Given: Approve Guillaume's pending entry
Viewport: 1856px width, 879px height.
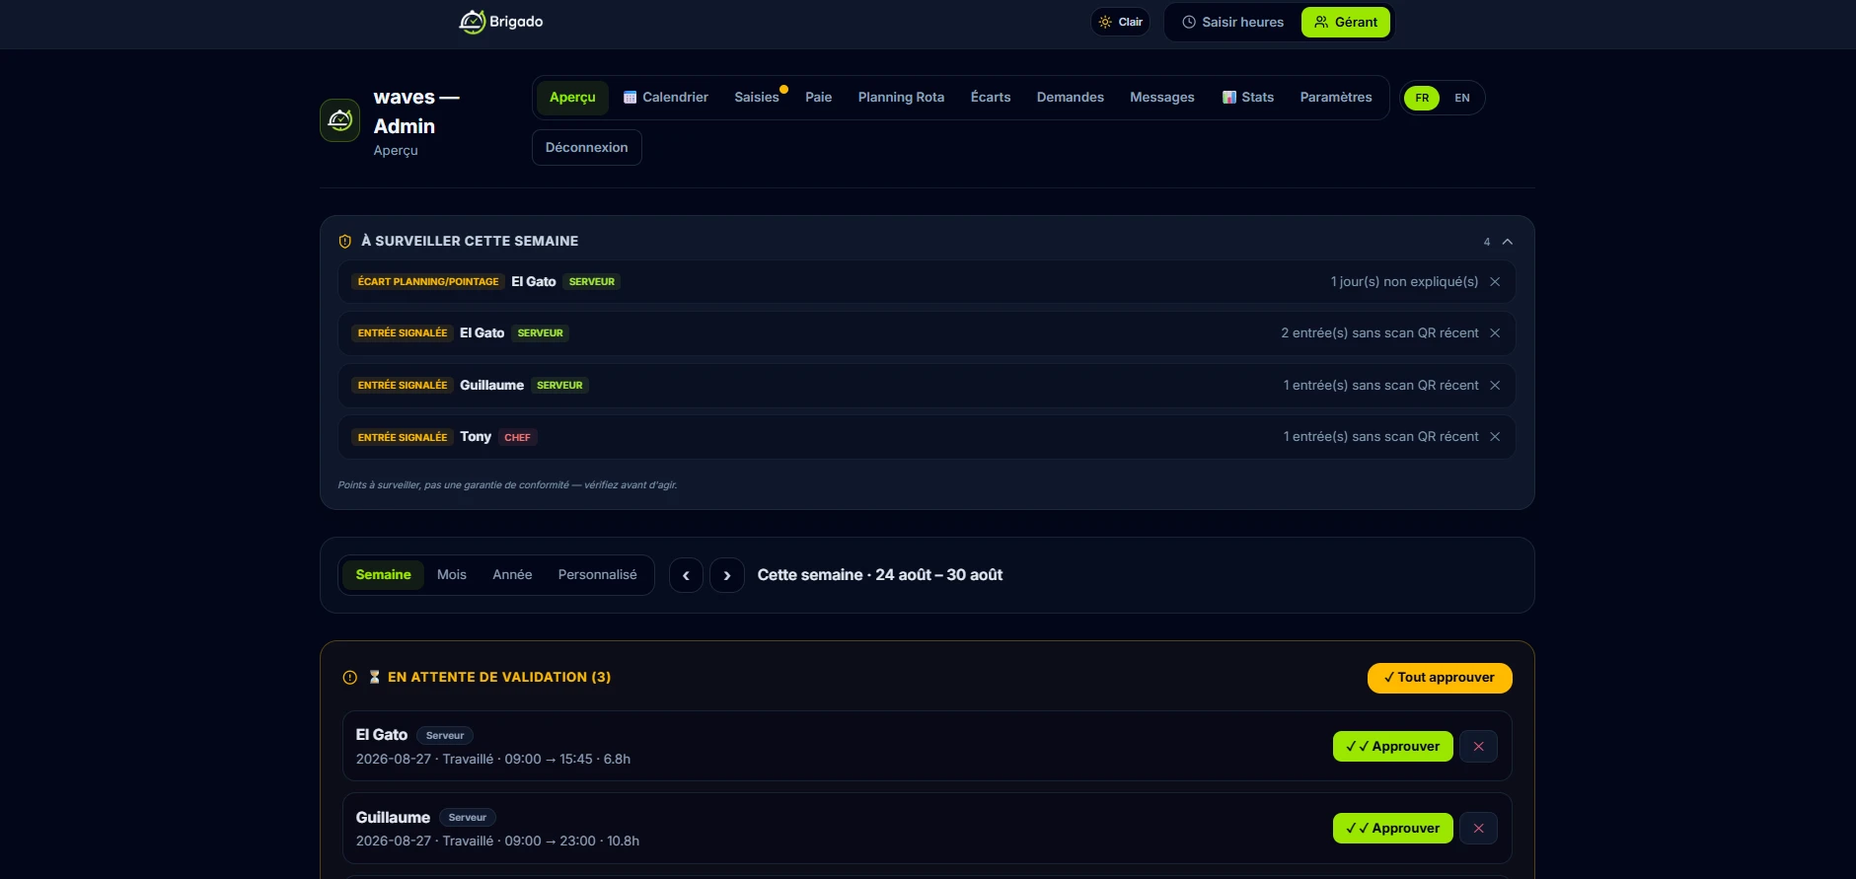Looking at the screenshot, I should pyautogui.click(x=1393, y=829).
